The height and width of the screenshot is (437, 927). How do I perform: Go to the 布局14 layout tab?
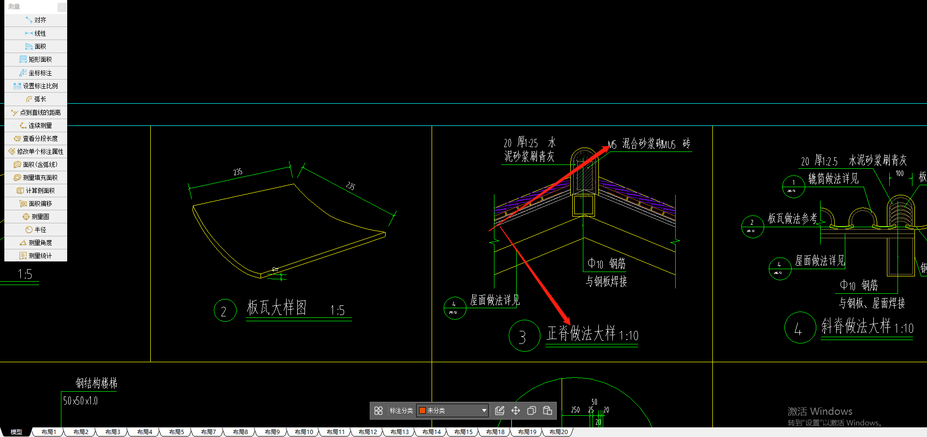point(432,432)
